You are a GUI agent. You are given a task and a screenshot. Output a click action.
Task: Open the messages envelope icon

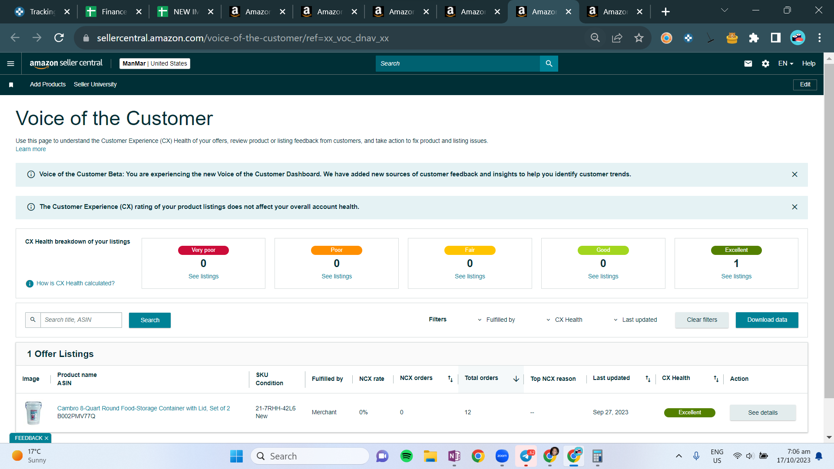[x=748, y=63]
